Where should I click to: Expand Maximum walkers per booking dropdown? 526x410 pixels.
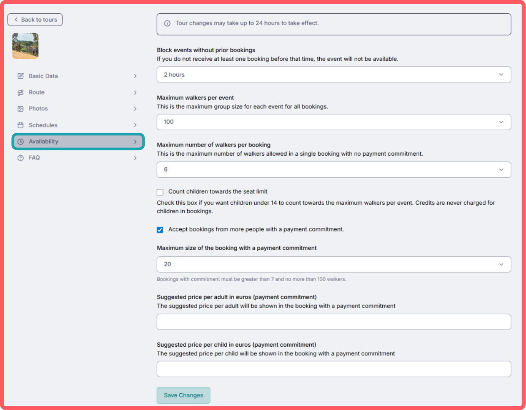point(333,170)
